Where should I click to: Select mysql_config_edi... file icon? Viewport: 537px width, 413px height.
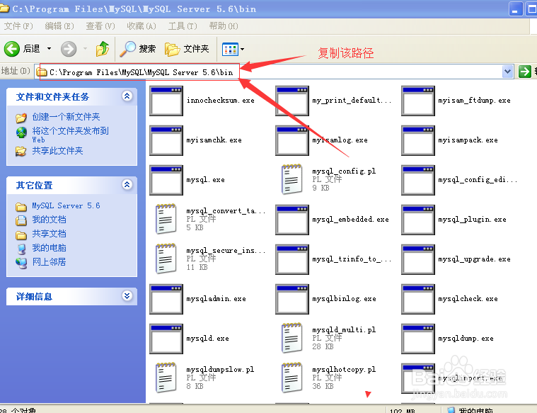[418, 180]
